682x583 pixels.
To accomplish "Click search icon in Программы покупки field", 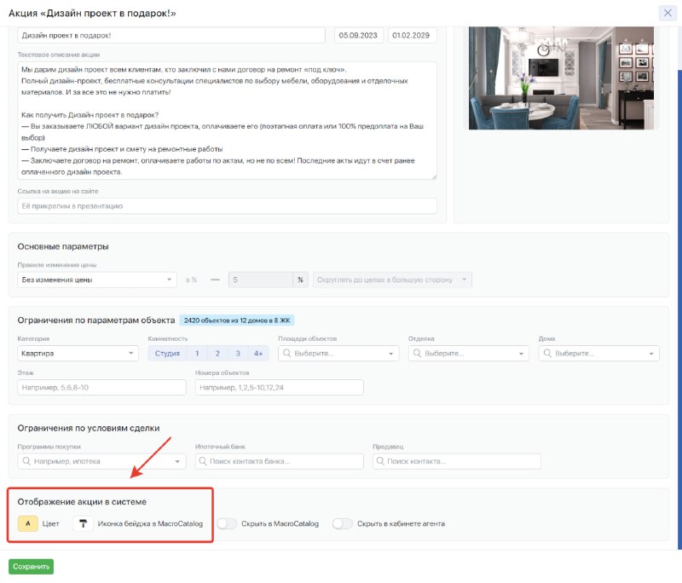I will click(26, 461).
